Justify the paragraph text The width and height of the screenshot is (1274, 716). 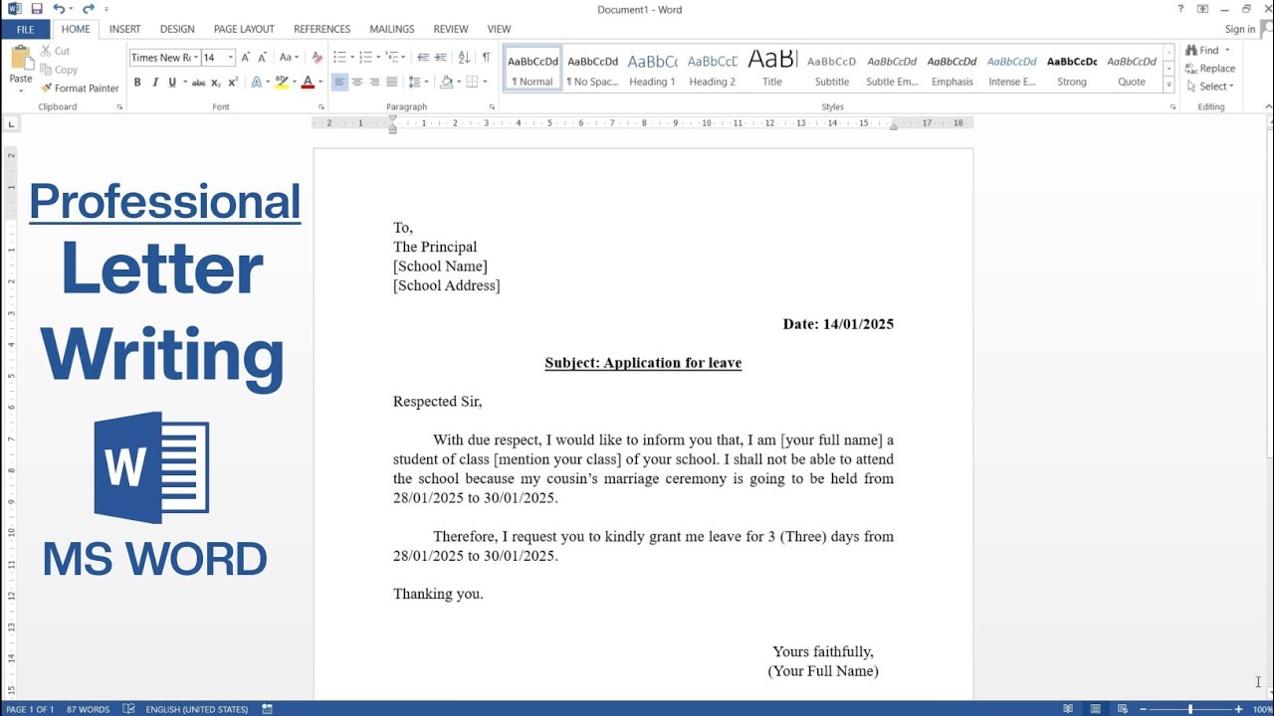(x=391, y=83)
